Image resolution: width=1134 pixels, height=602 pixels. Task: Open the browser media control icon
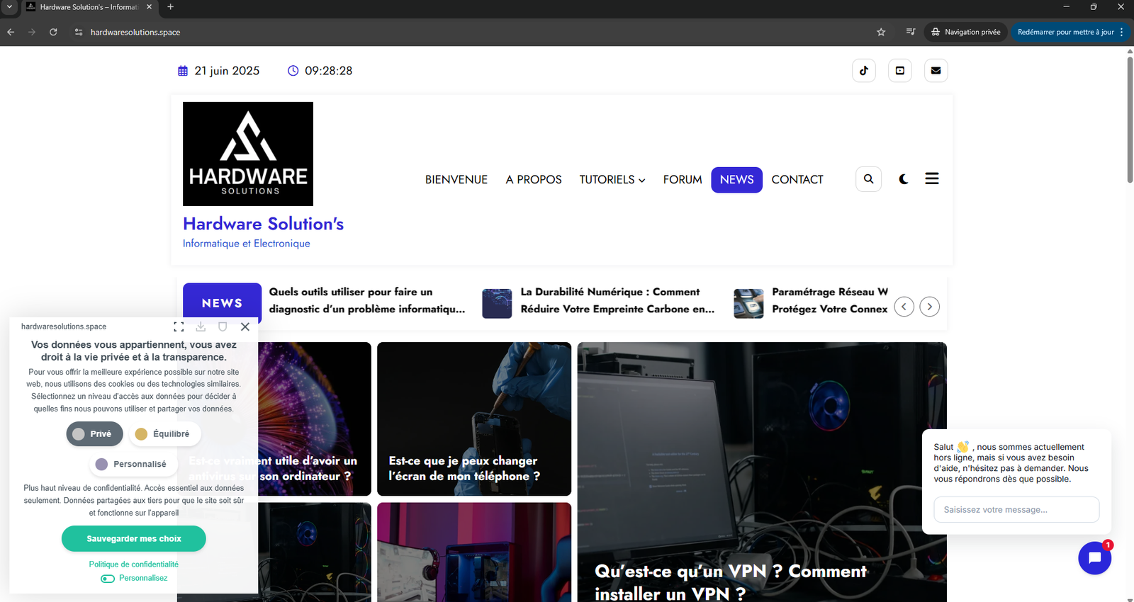[910, 32]
